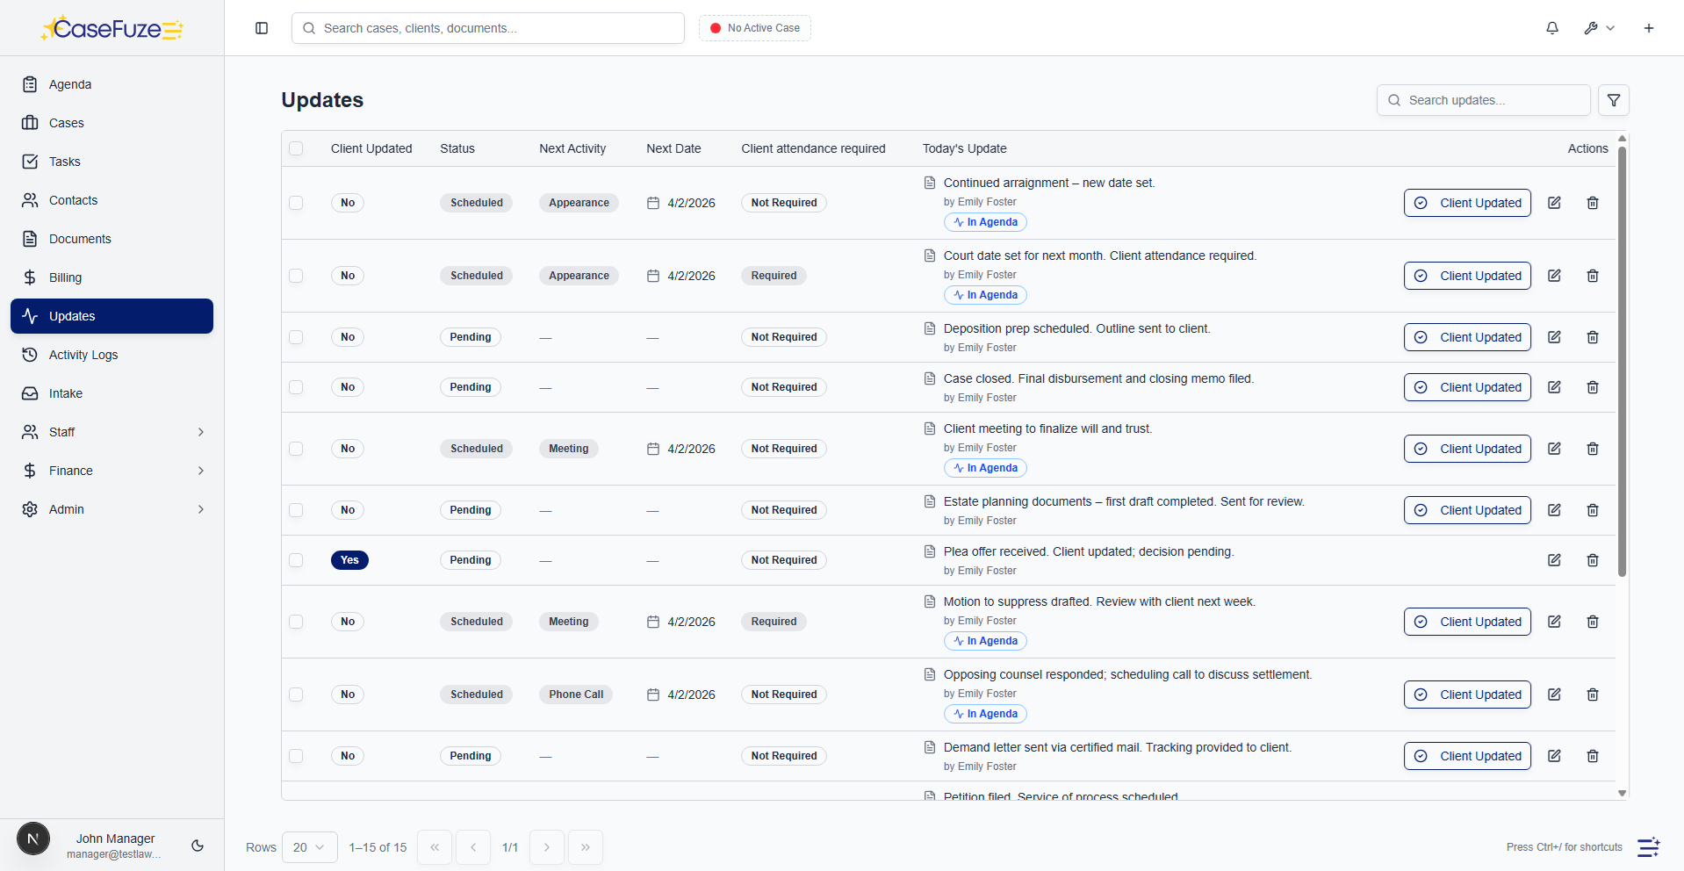The width and height of the screenshot is (1684, 871).
Task: Open the Intake section icon
Action: tap(31, 393)
